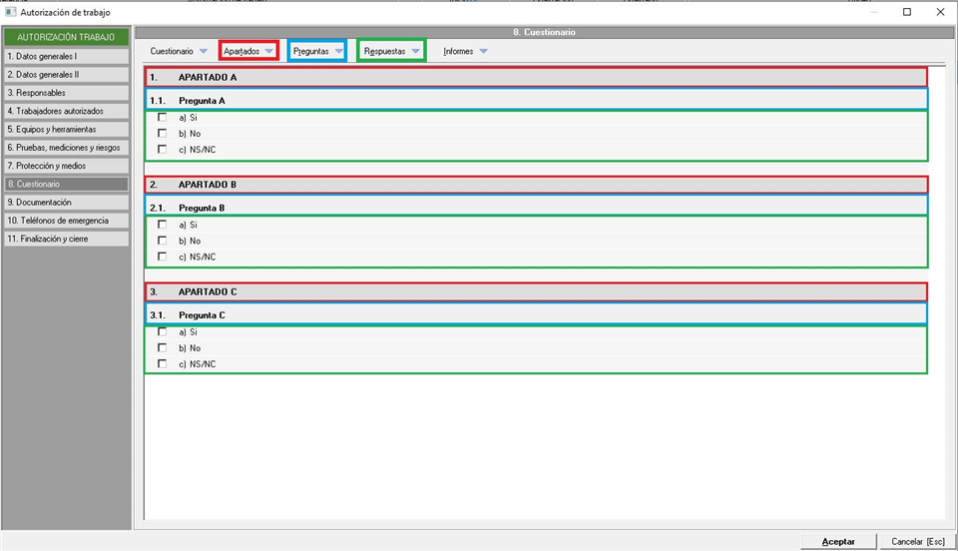Viewport: 958px width, 551px height.
Task: Open 5. Equipos y herramientas section
Action: click(x=66, y=129)
